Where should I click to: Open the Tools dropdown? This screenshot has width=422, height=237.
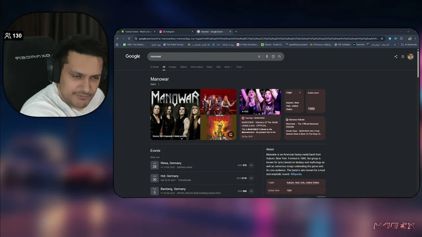(x=240, y=67)
